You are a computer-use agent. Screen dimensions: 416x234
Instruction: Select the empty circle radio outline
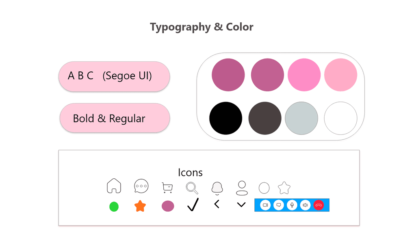264,188
